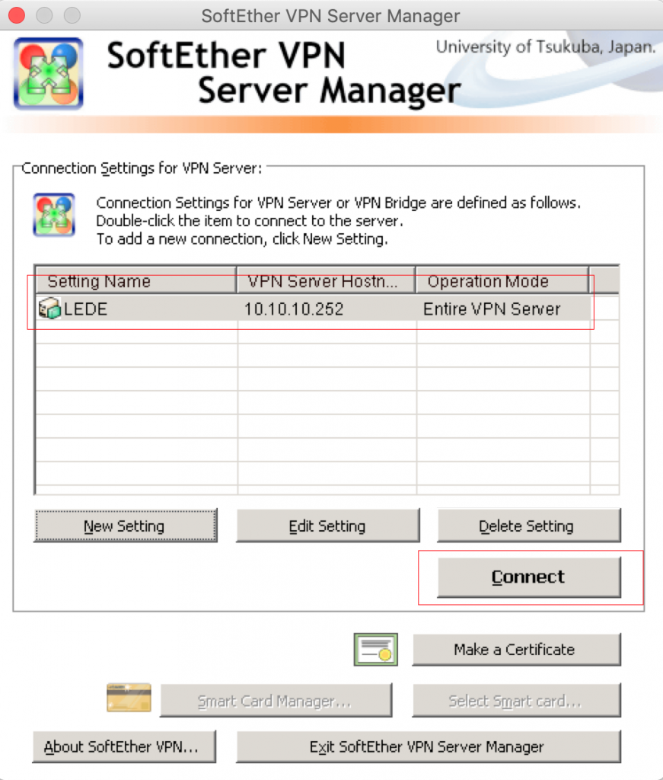Open About SoftEther VPN dialog
The width and height of the screenshot is (663, 780).
click(x=124, y=746)
